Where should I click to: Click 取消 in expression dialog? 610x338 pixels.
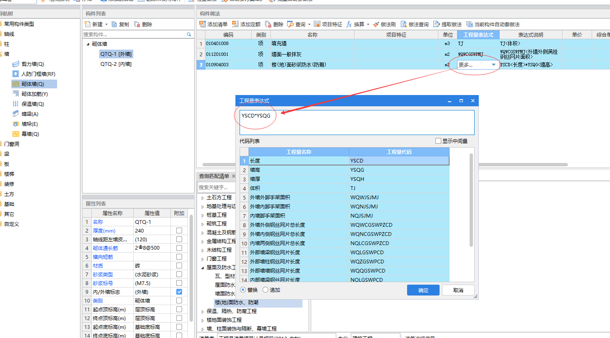coord(458,290)
